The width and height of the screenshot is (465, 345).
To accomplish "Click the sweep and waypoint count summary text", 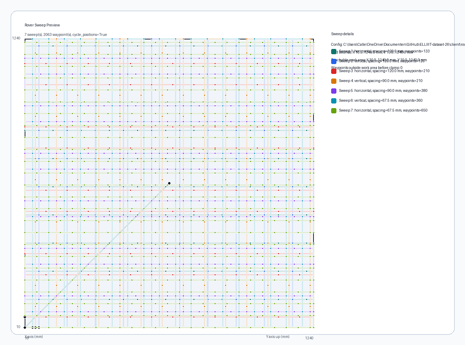I will point(66,35).
